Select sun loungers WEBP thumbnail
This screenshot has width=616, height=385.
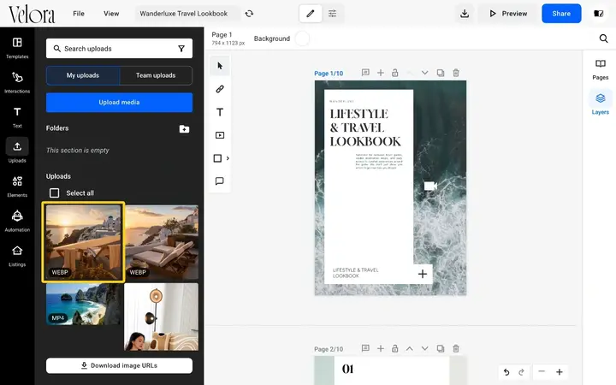click(x=162, y=242)
